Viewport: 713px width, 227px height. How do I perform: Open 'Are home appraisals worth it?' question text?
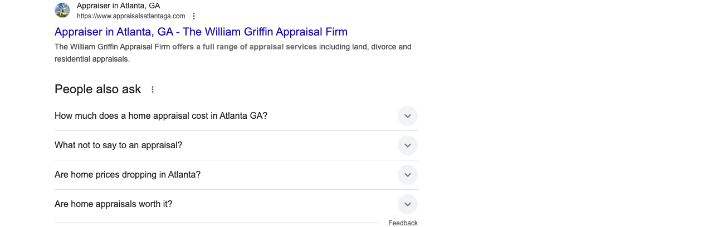tap(114, 204)
